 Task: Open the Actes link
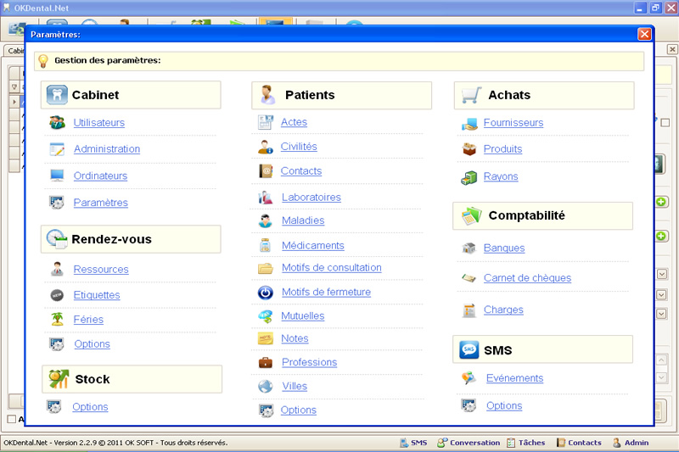tap(294, 122)
